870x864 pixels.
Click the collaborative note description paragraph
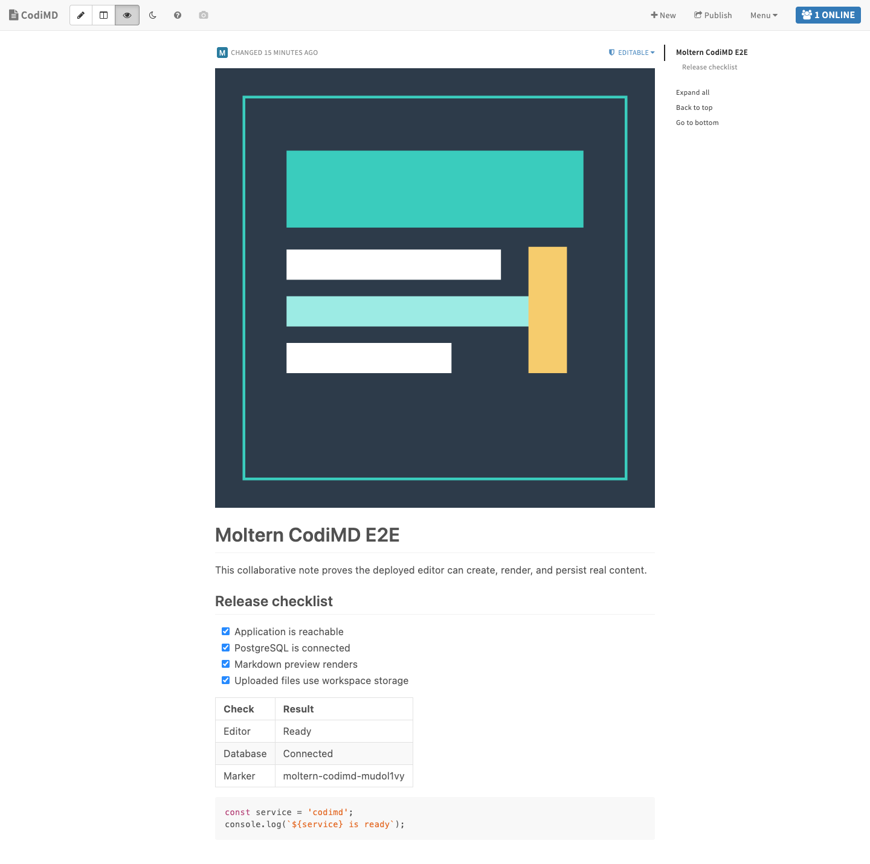pos(431,570)
